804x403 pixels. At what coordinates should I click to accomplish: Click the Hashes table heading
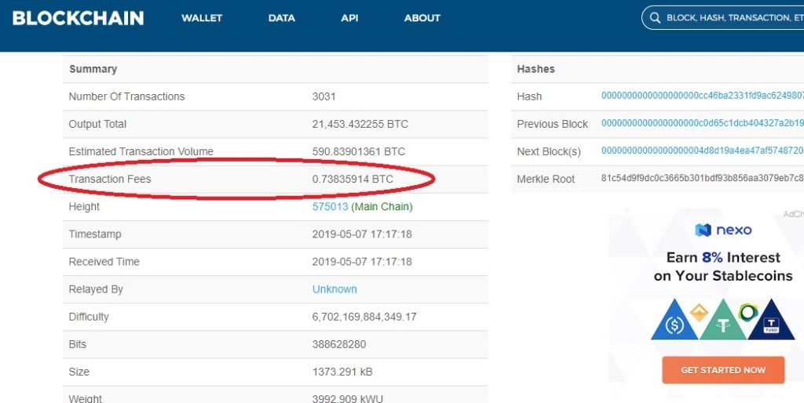click(535, 69)
